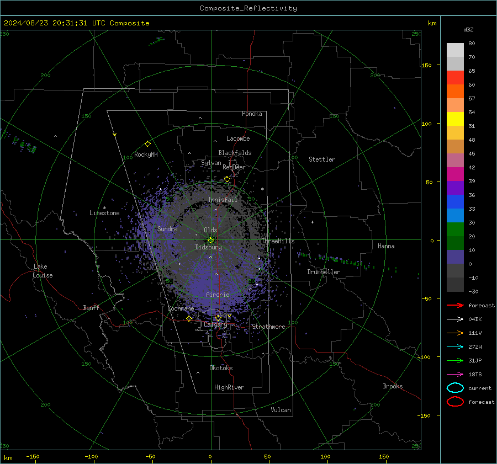Click the asterisk marker above Limestone
Viewport: 497px width, 464px height.
(104, 208)
